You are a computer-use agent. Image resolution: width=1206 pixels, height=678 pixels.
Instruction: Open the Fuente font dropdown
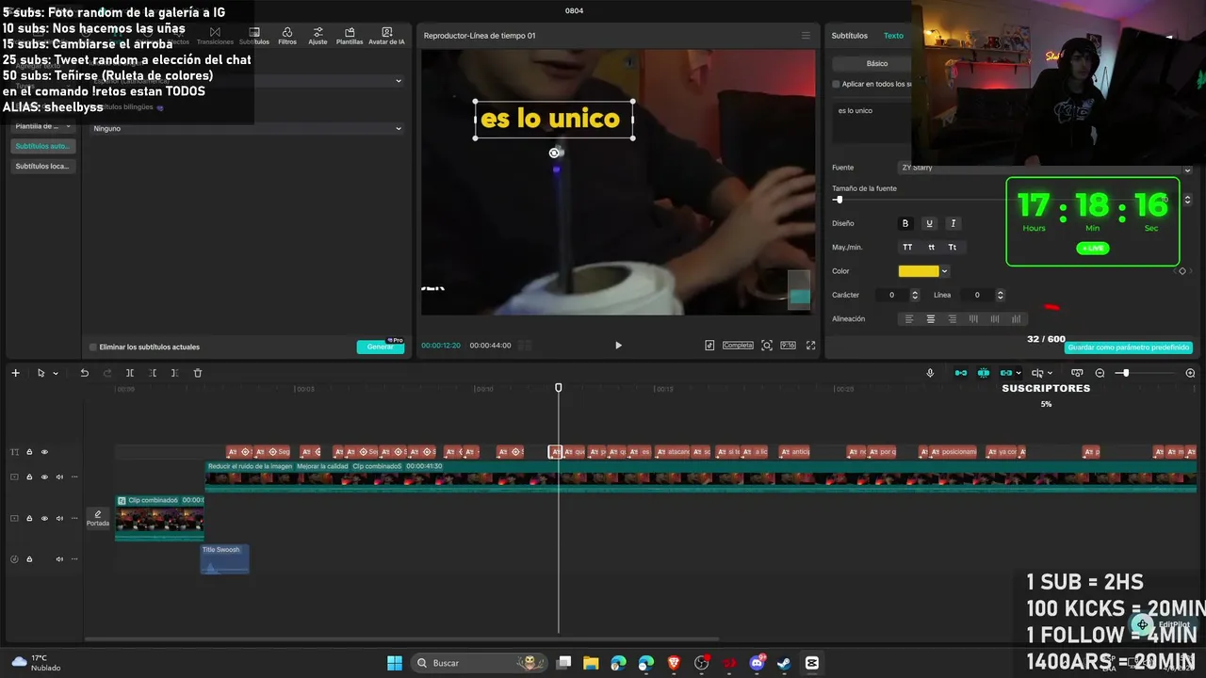[1046, 168]
